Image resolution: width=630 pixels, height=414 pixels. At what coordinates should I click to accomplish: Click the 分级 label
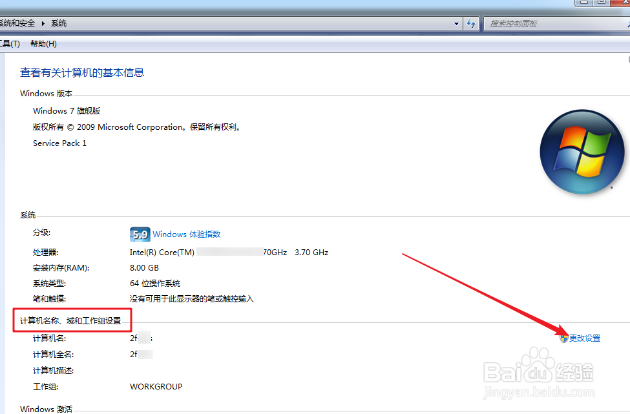click(42, 233)
